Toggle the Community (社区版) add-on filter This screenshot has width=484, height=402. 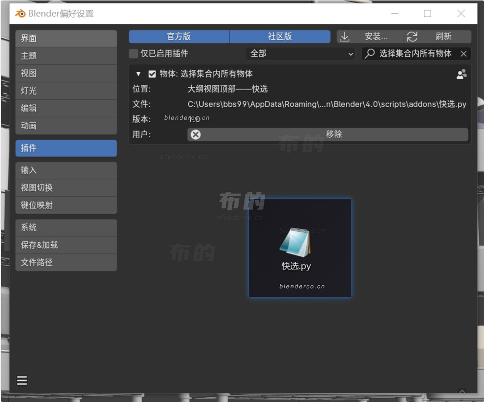[280, 36]
